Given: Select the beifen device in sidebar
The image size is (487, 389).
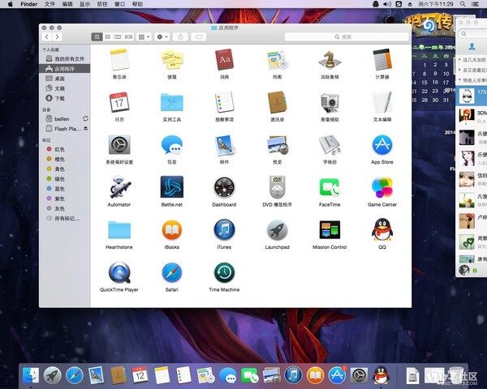Looking at the screenshot, I should (62, 119).
